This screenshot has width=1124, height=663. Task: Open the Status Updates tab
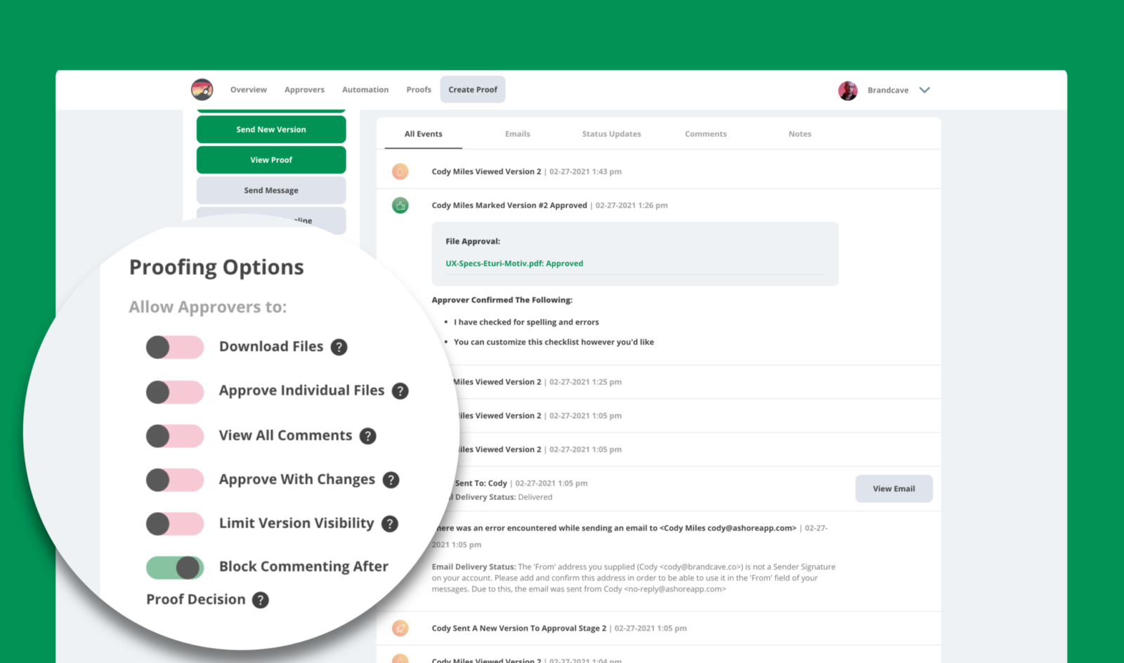[x=611, y=133]
